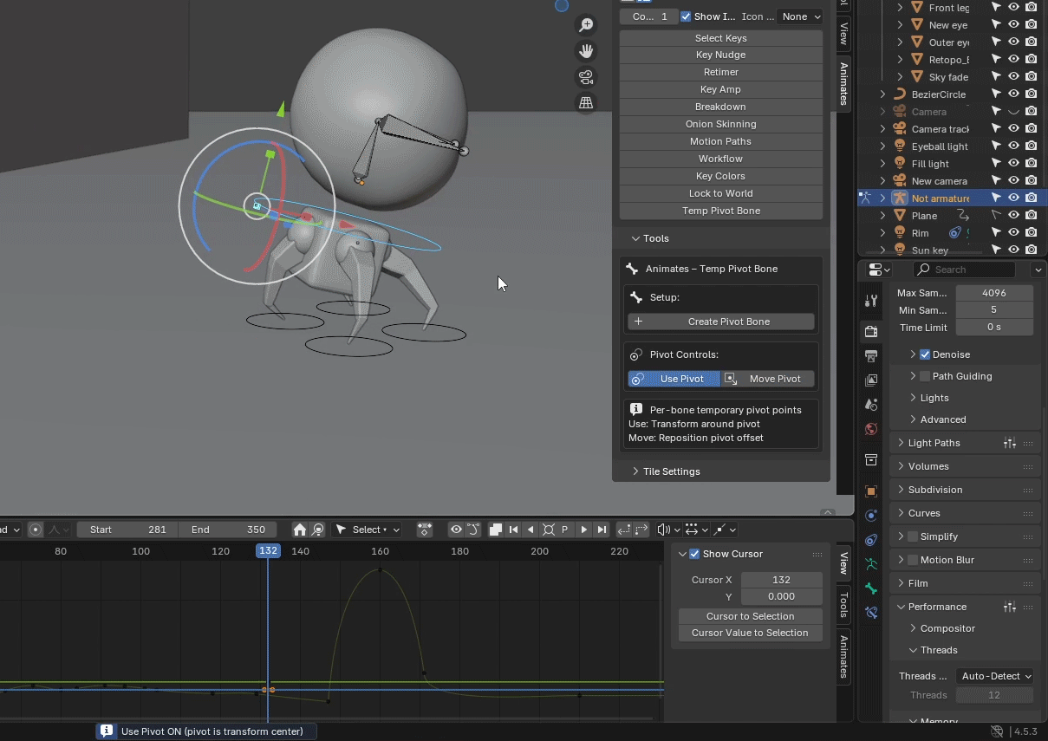Screen dimensions: 1048x741
Task: Uncheck the Denoise checkbox
Action: coord(925,354)
